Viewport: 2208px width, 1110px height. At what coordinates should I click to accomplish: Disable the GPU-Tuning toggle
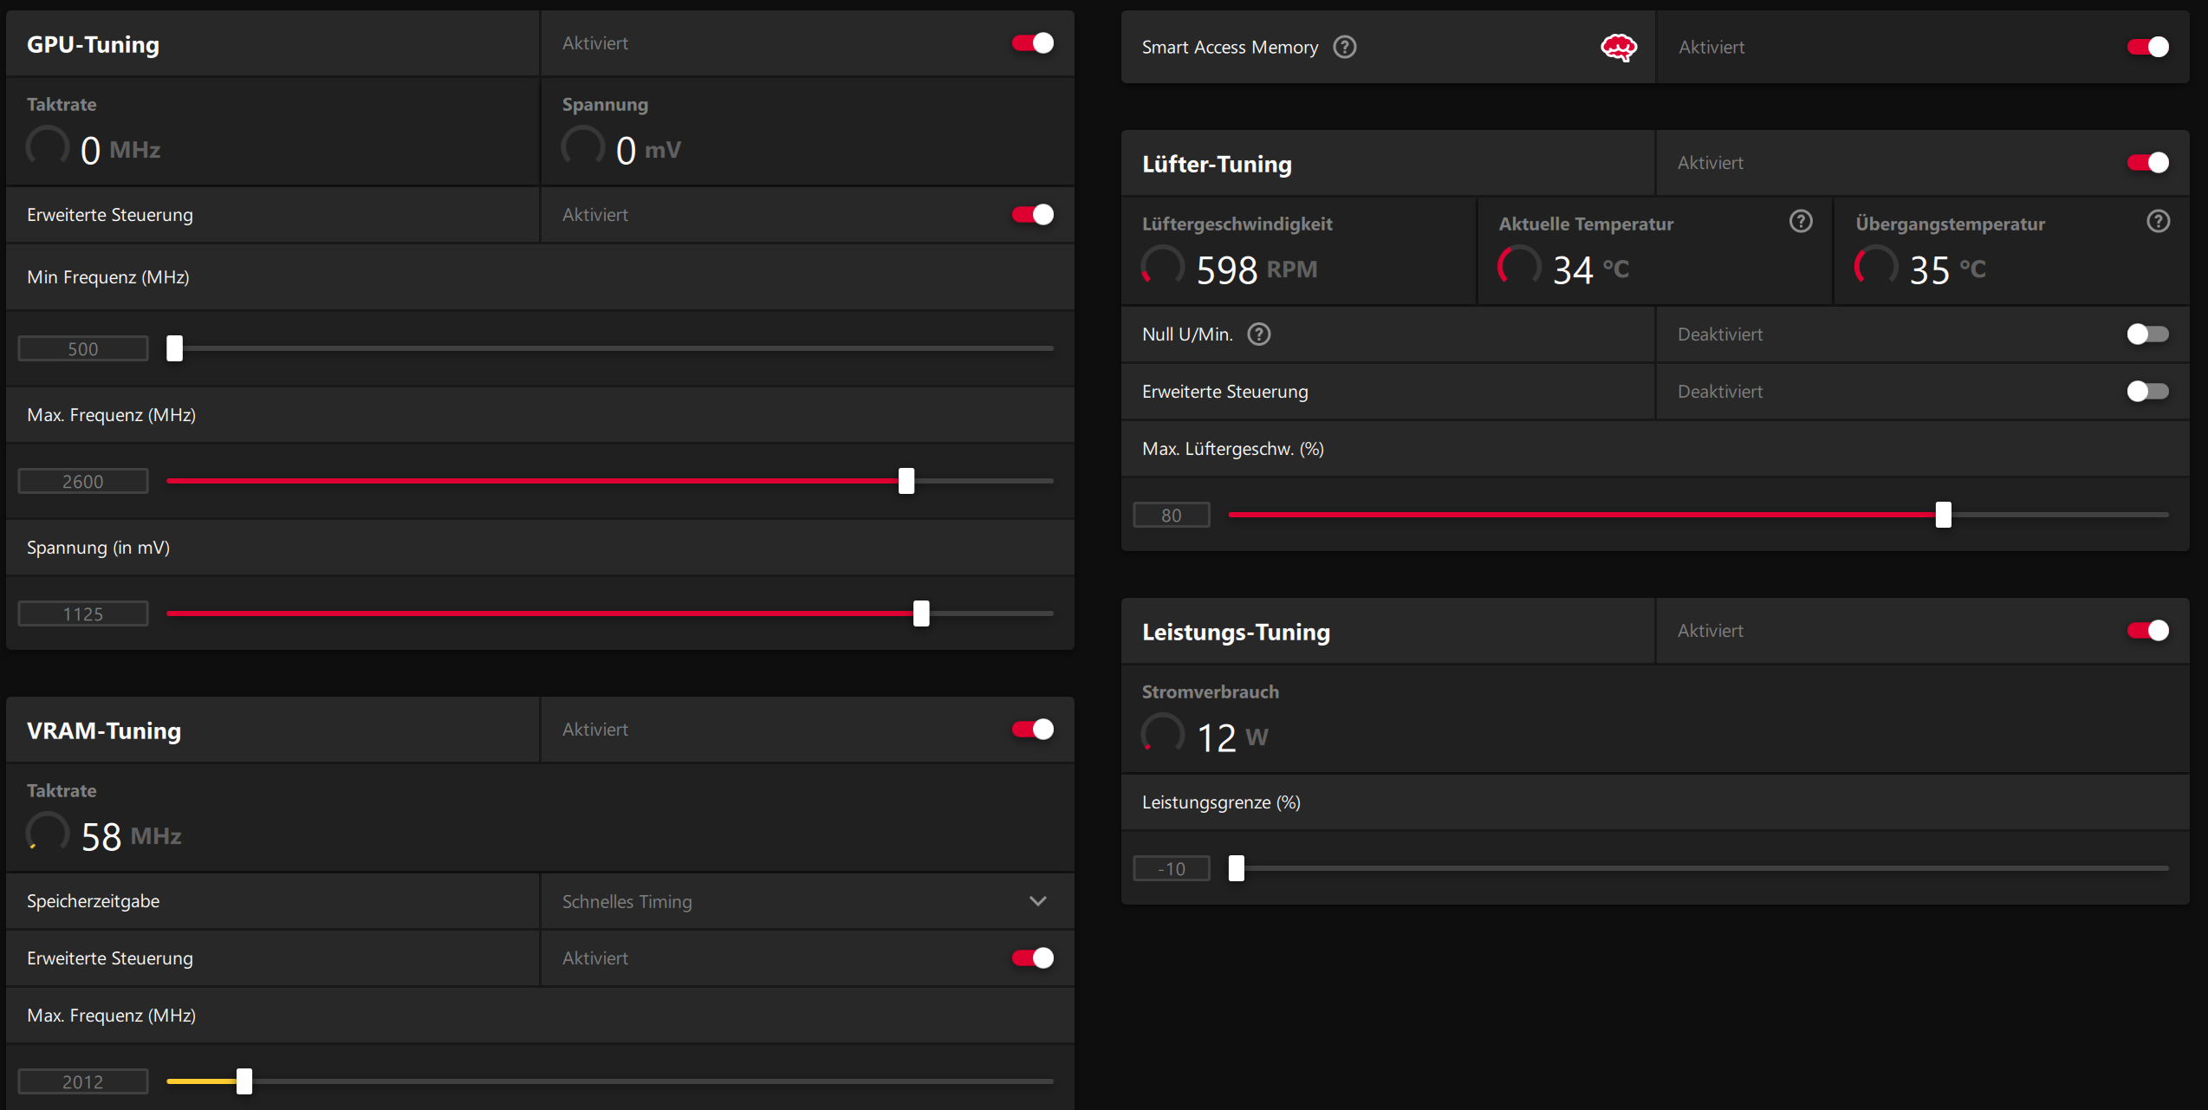click(1032, 43)
